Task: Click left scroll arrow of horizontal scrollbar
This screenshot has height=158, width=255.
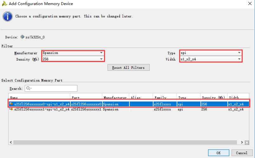Action: [11, 142]
